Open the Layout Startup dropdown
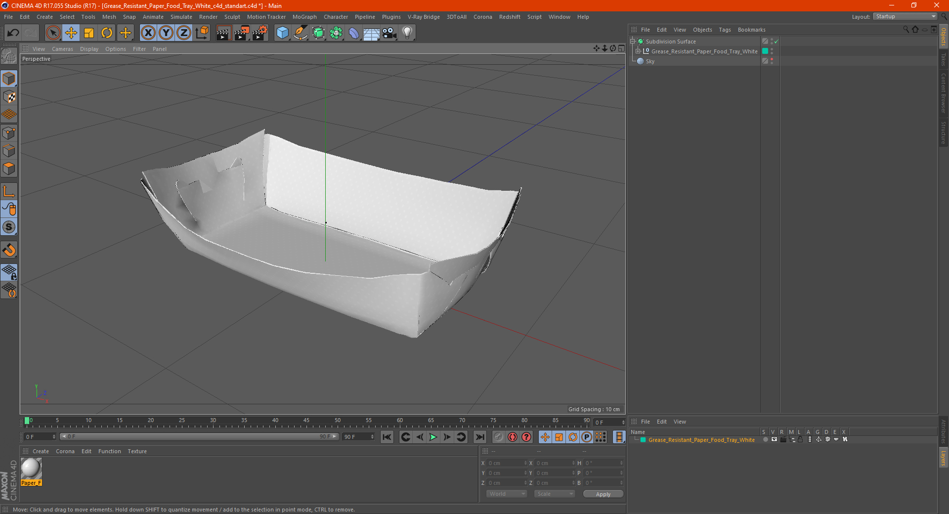This screenshot has width=949, height=514. pyautogui.click(x=905, y=16)
